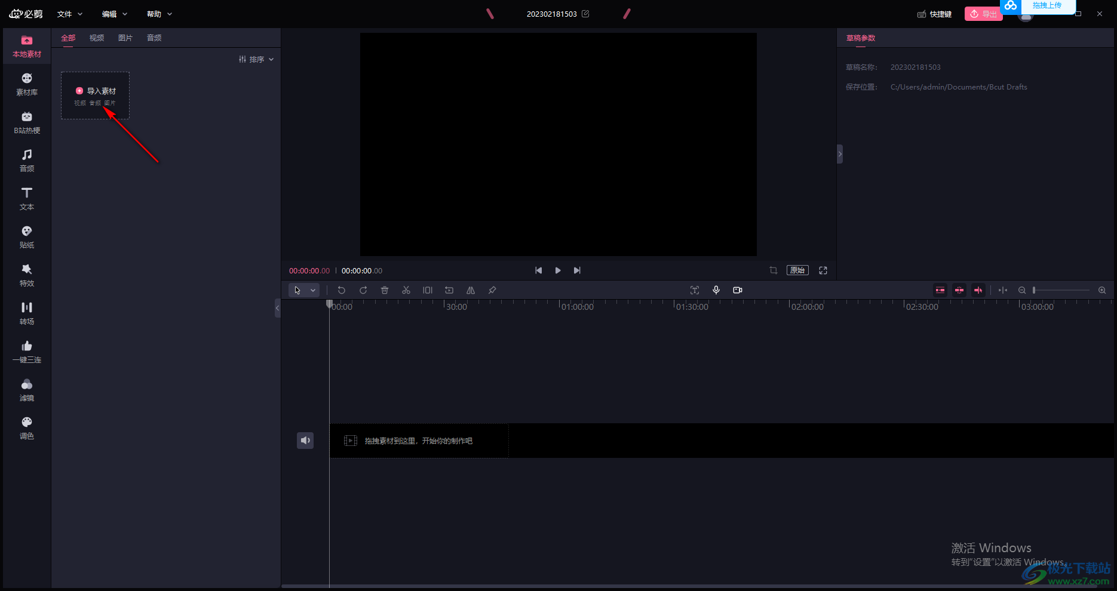The width and height of the screenshot is (1117, 591).
Task: Toggle the first pink track snapping button
Action: [940, 290]
